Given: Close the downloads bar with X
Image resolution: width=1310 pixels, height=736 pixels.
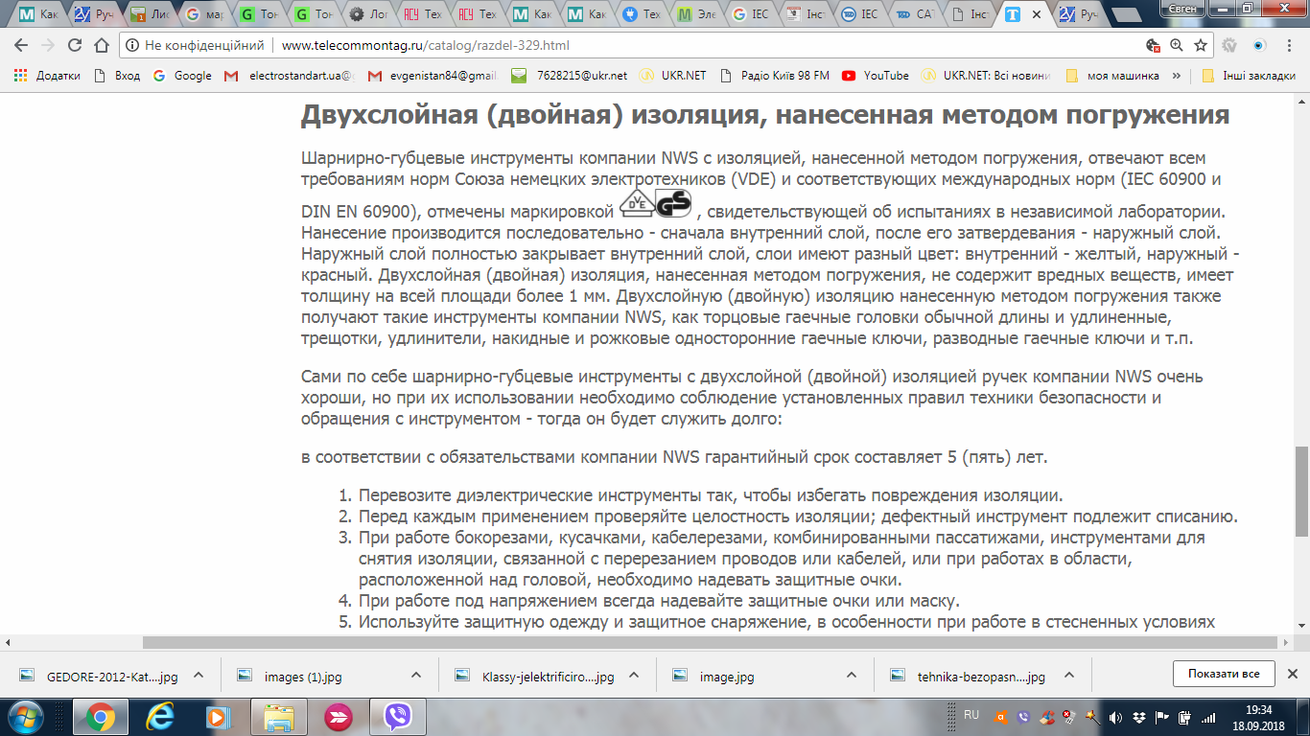Looking at the screenshot, I should tap(1292, 674).
